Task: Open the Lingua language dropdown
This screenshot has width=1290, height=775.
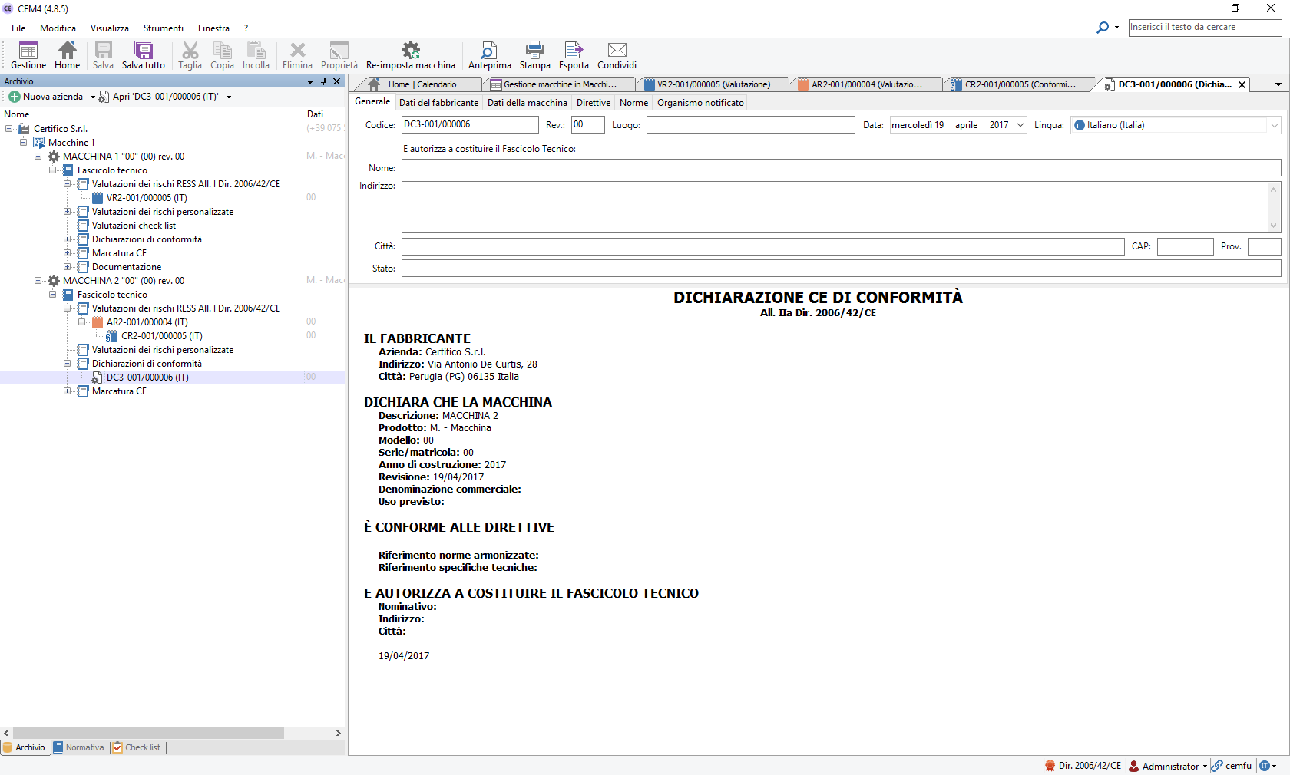Action: point(1274,125)
